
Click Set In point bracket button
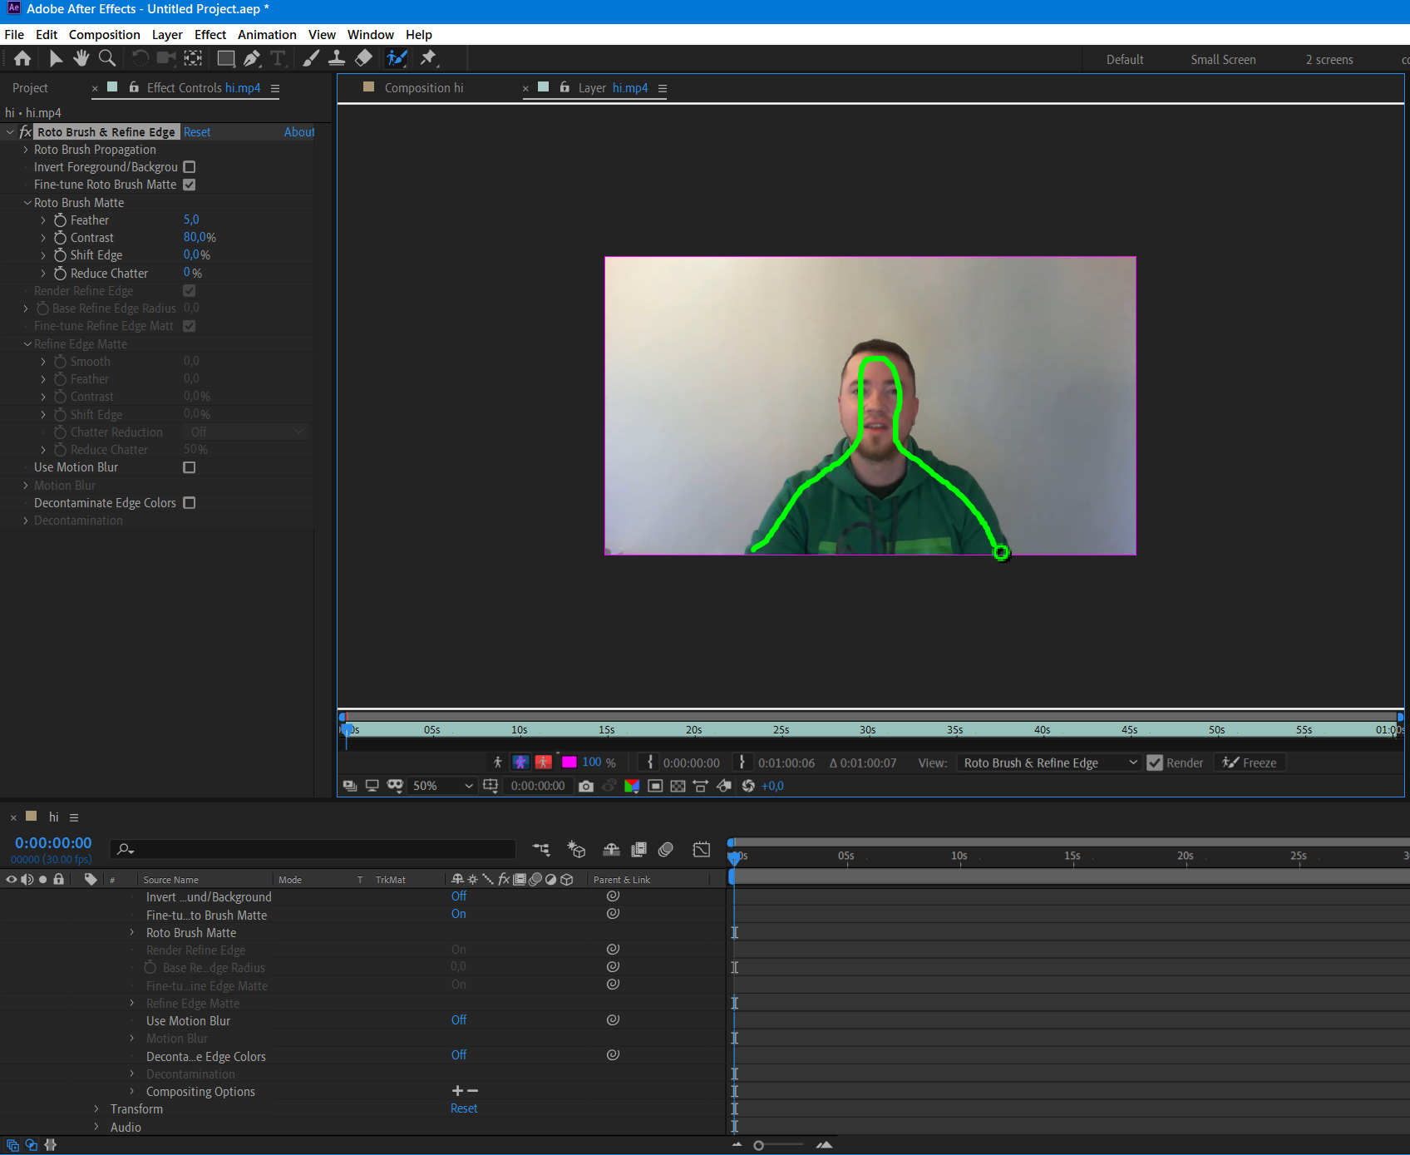tap(650, 763)
